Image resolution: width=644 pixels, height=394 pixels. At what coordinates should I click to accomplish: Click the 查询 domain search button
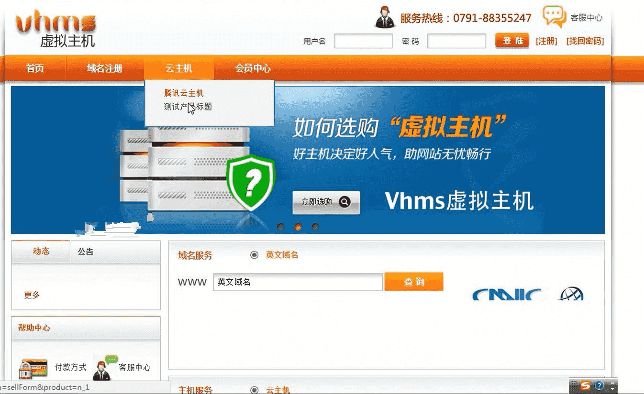pyautogui.click(x=414, y=282)
